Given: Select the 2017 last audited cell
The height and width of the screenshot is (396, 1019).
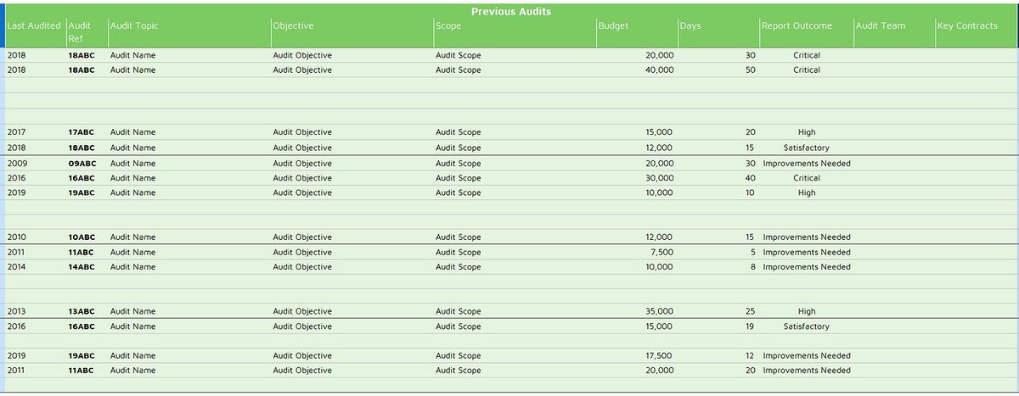Looking at the screenshot, I should [17, 132].
